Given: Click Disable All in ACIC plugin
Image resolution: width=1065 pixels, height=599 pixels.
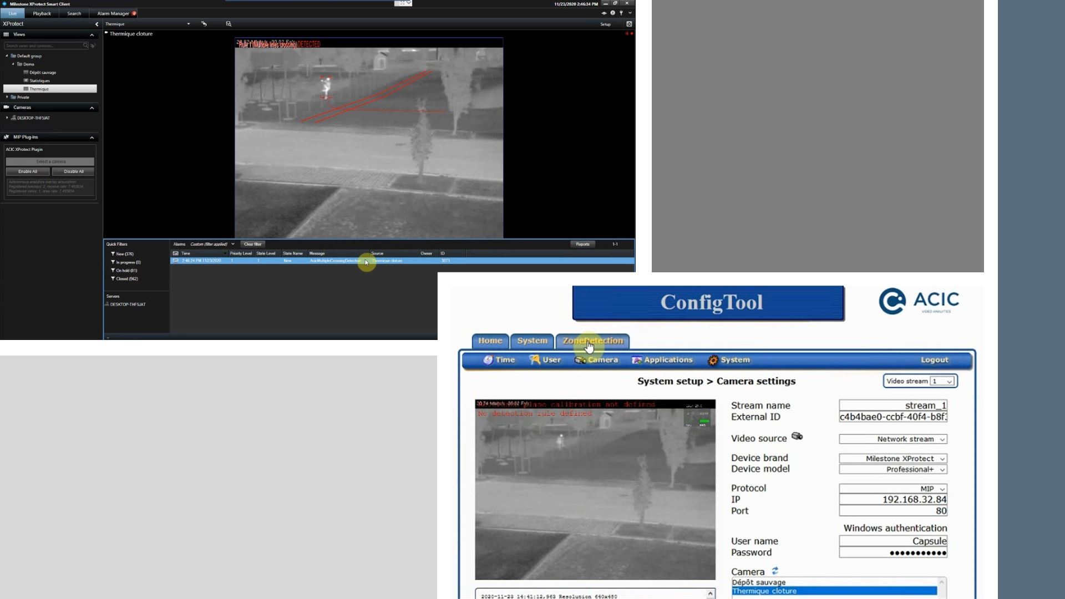Looking at the screenshot, I should pyautogui.click(x=74, y=171).
